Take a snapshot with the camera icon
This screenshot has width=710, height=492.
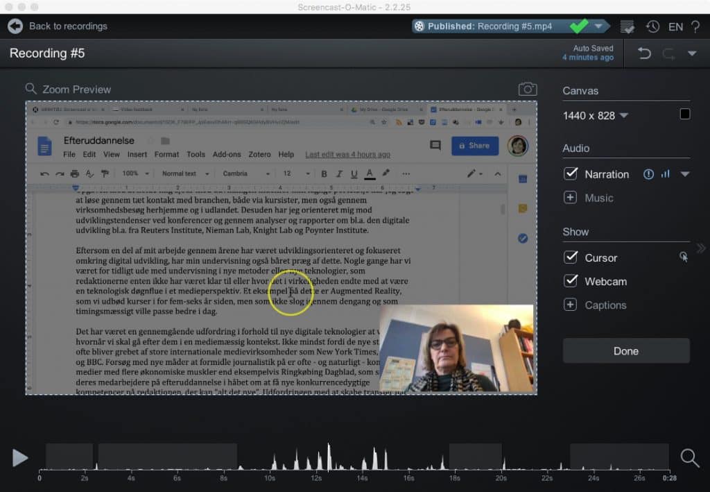528,89
